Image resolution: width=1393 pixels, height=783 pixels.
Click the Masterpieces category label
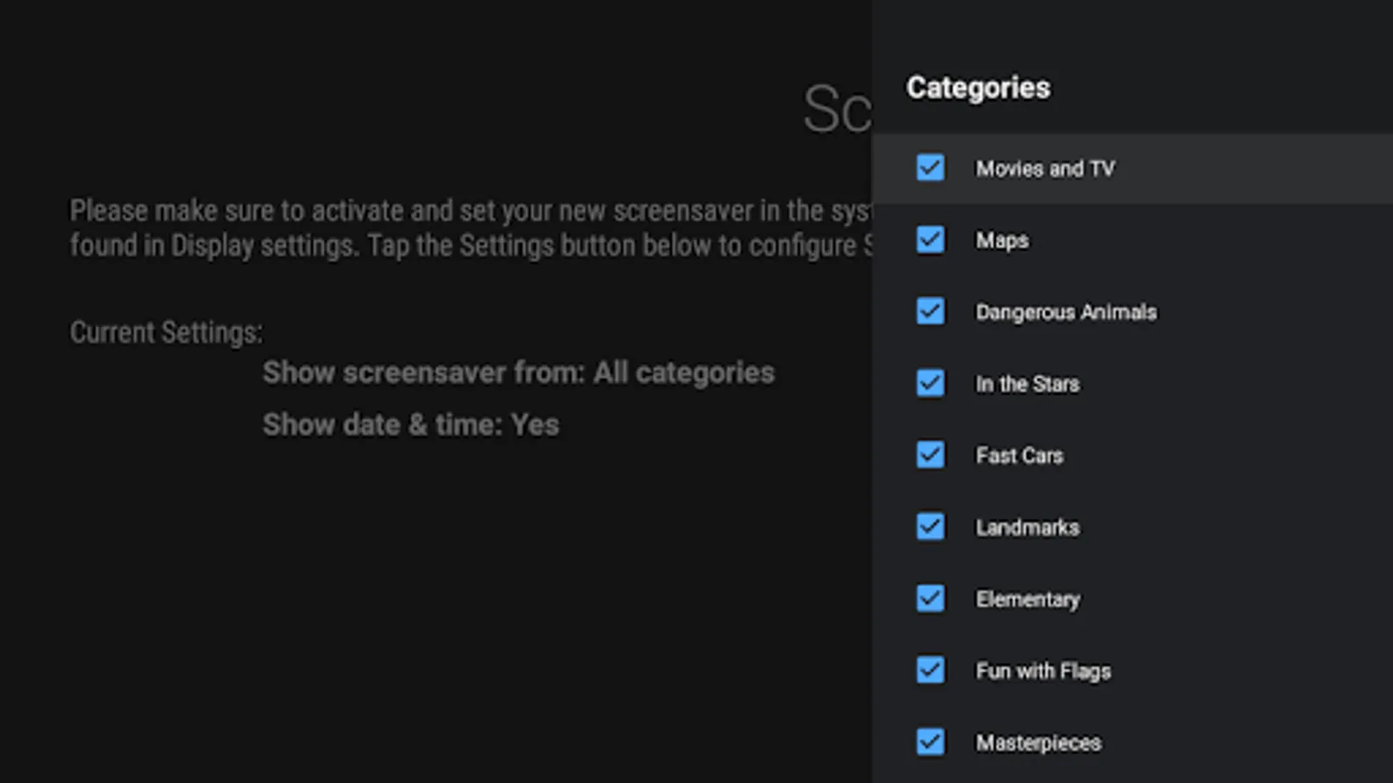point(1038,743)
